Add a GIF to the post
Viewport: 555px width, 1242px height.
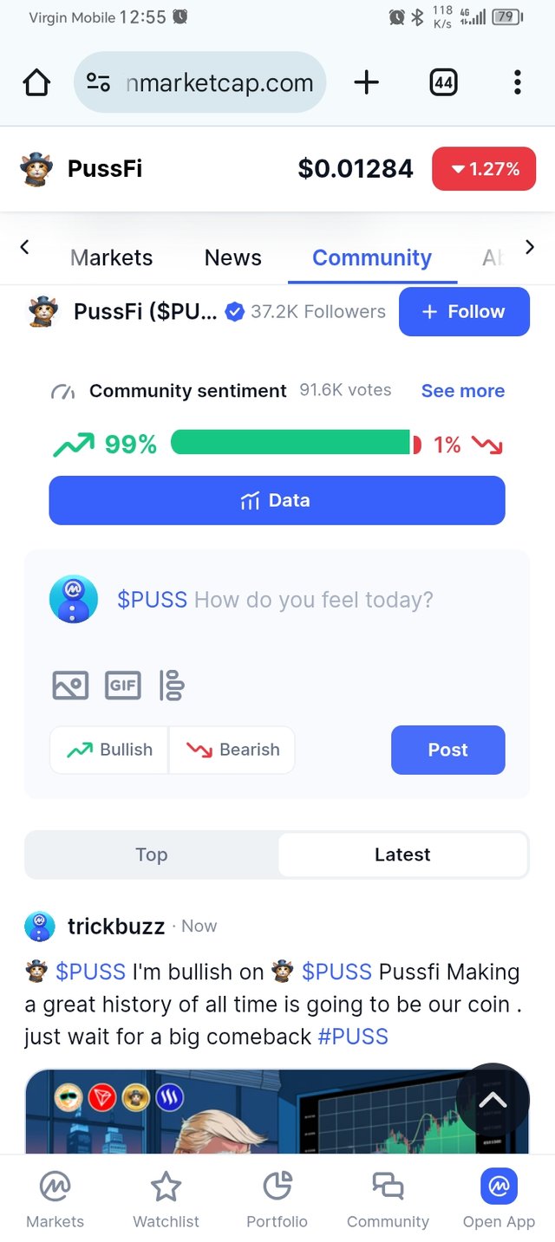point(122,686)
